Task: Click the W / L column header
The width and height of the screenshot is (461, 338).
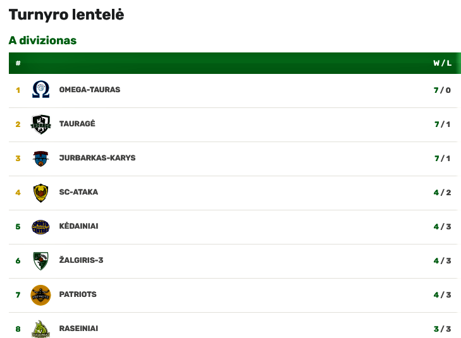Action: (442, 63)
